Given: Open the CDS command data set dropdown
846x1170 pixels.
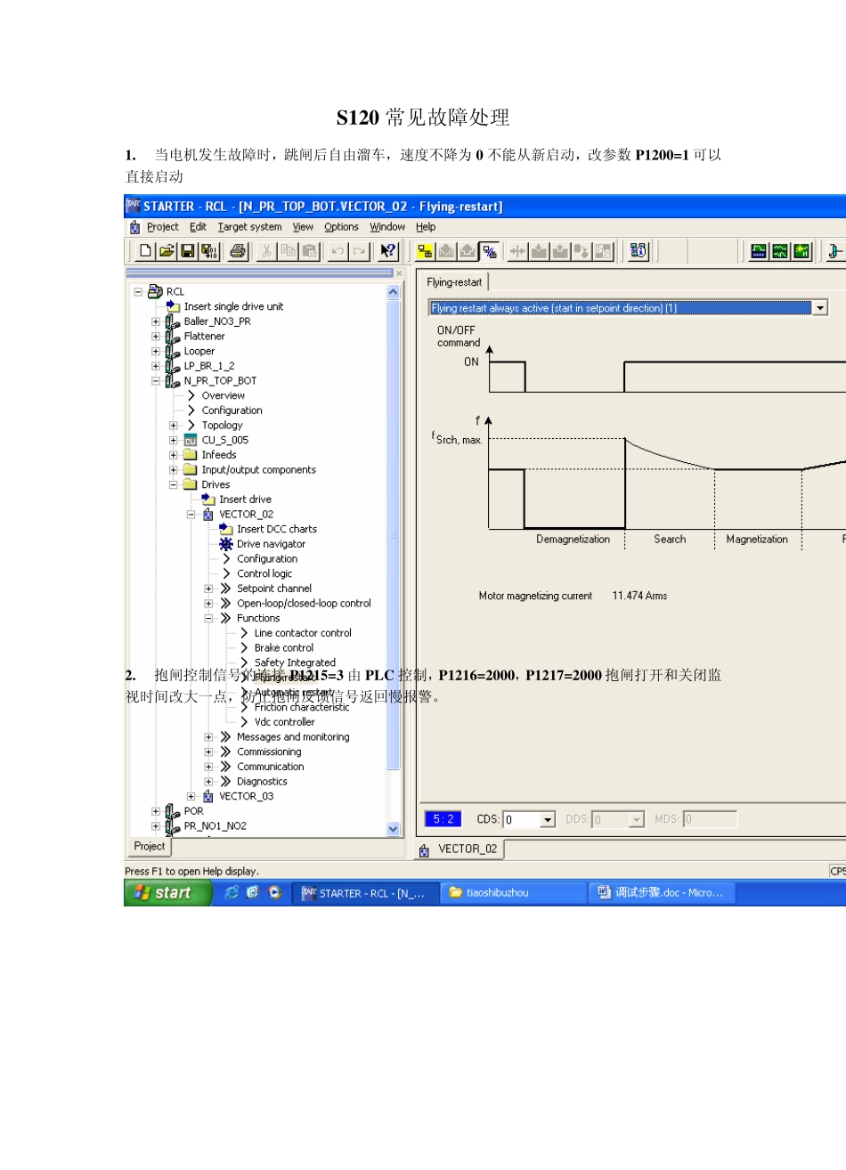Looking at the screenshot, I should click(548, 819).
